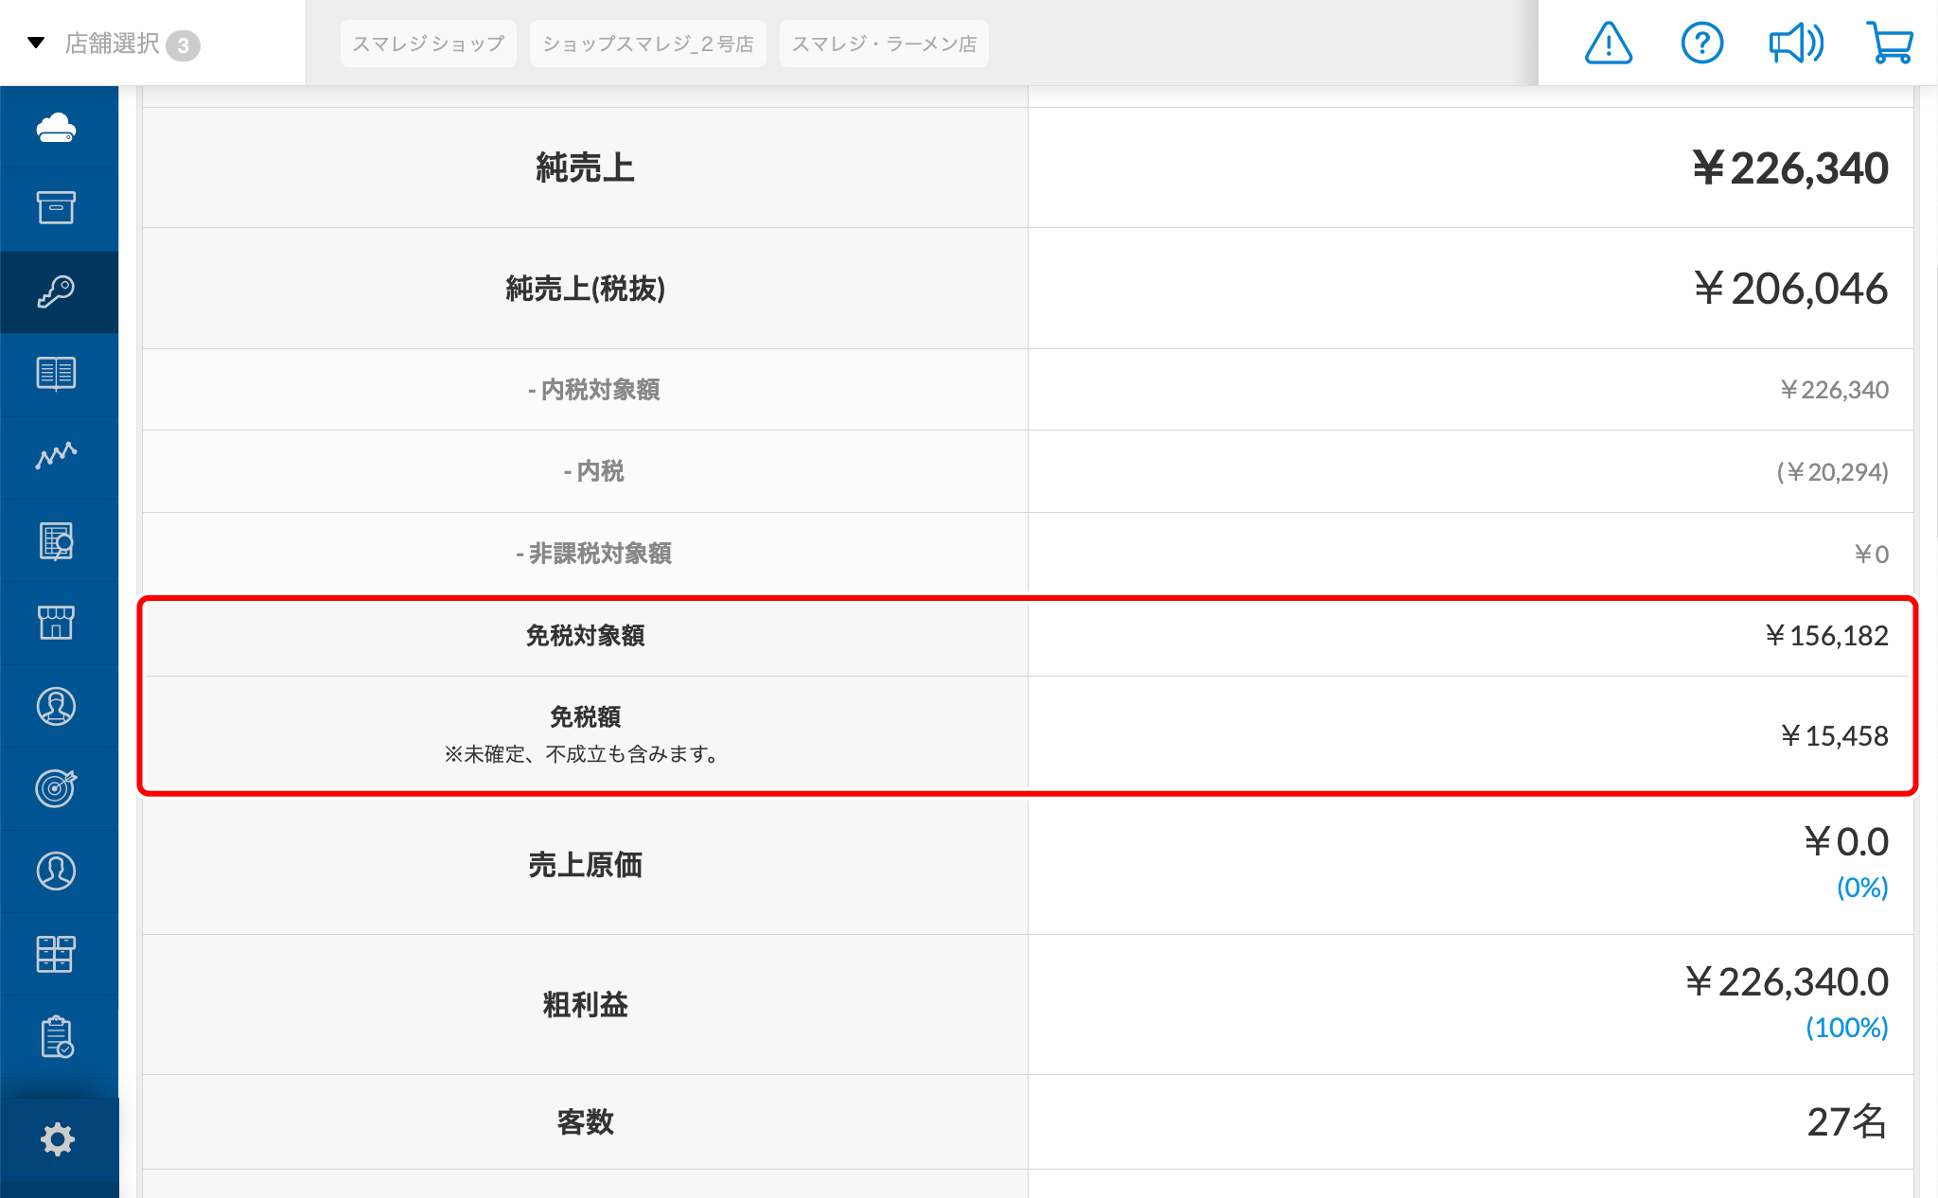Click the 粗利益 row label

tap(586, 1005)
